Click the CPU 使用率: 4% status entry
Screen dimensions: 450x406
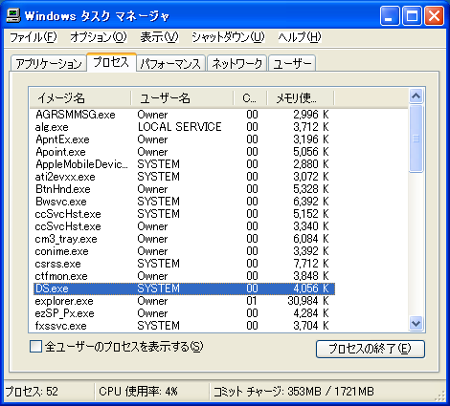pos(138,392)
